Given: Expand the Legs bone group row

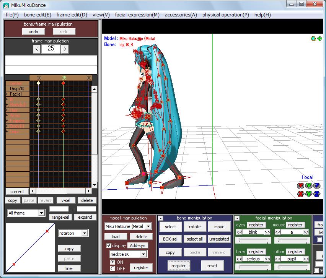Looking at the screenshot, I should point(7,132).
